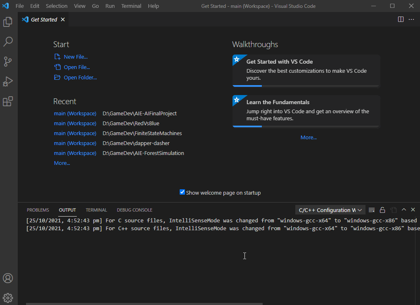Click More... under Walkthroughs

pos(308,138)
